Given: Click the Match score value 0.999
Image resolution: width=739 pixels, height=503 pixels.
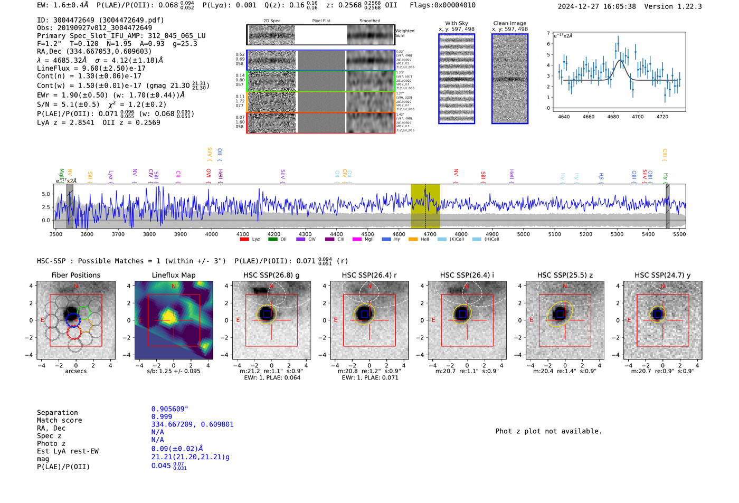Looking at the screenshot, I should click(162, 416).
